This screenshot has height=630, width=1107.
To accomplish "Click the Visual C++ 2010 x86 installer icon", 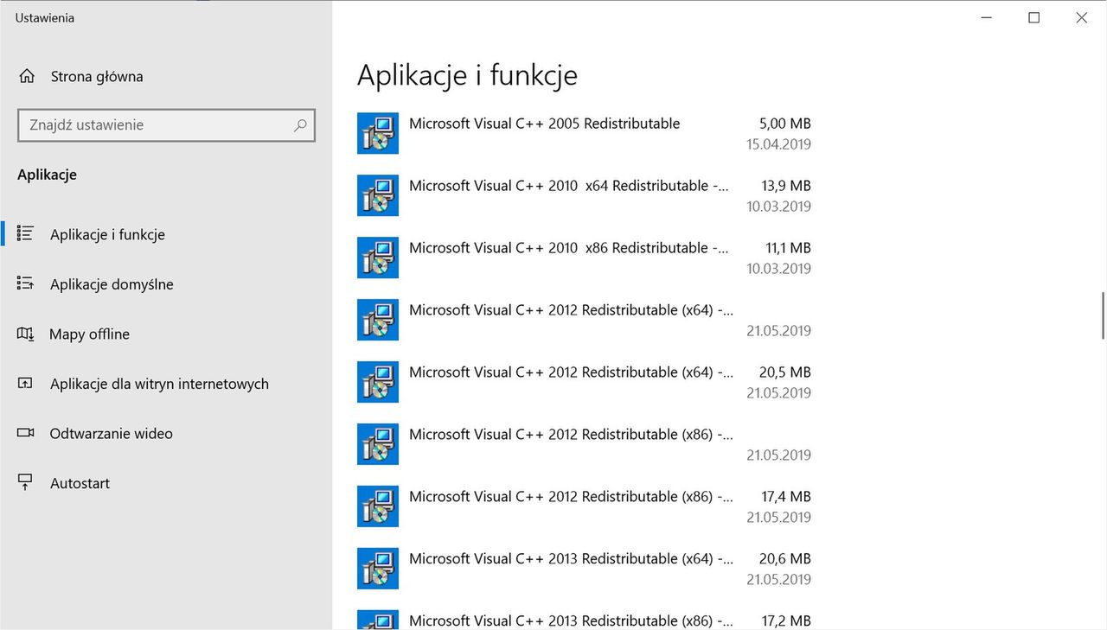I will click(x=378, y=258).
